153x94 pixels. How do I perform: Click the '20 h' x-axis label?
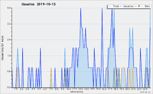point(127,89)
